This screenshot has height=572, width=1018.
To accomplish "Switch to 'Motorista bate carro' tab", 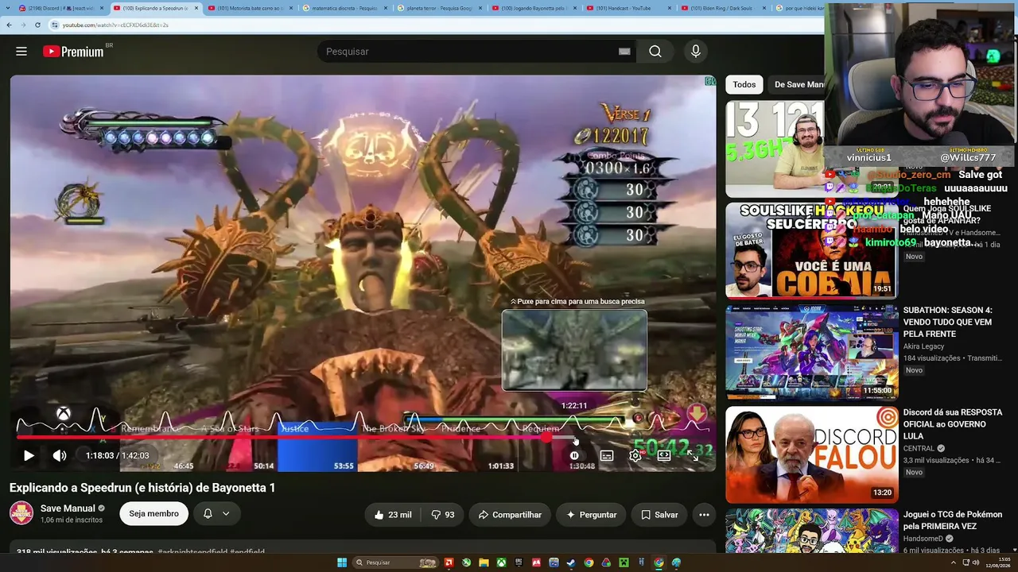I will pyautogui.click(x=248, y=8).
